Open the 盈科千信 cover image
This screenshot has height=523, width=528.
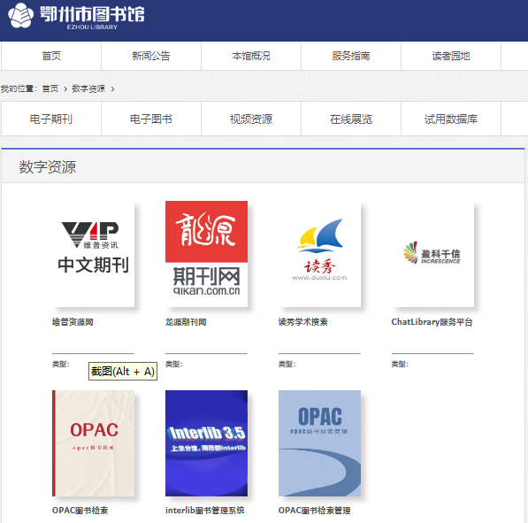pos(432,254)
